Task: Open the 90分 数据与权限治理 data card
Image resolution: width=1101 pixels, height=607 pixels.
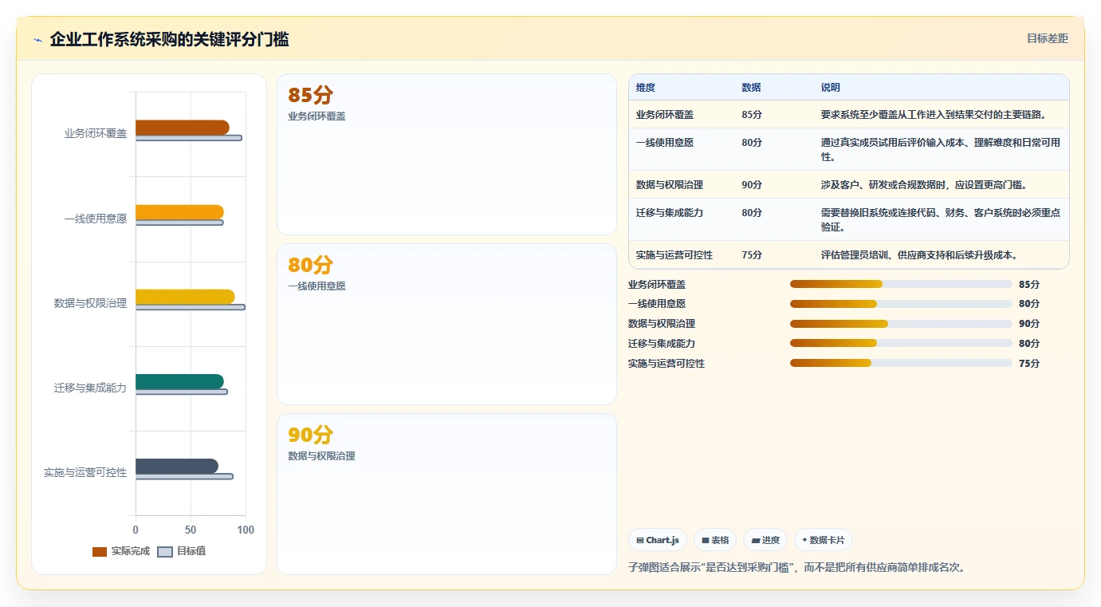Action: click(446, 495)
